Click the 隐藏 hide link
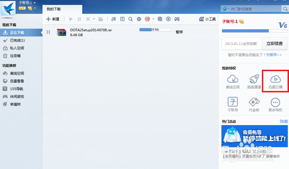Viewport: 289px width, 169px height. pos(284,121)
